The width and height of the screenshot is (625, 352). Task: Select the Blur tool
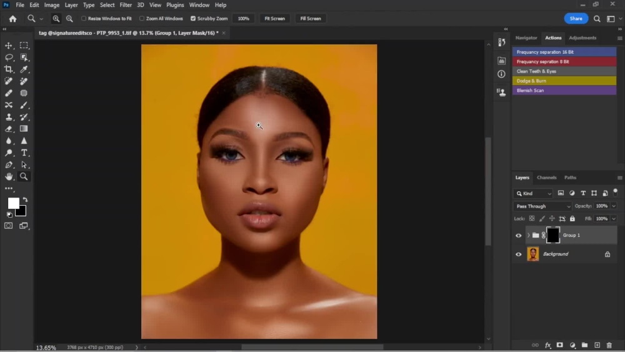click(x=8, y=141)
